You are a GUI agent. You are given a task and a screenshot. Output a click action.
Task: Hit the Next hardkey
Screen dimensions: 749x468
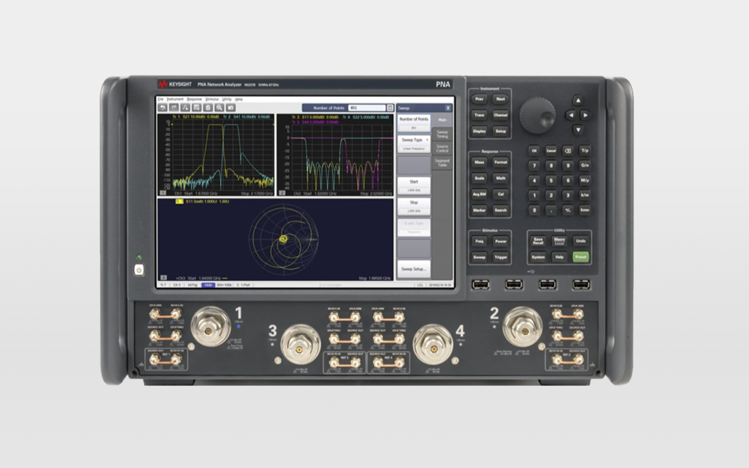click(x=501, y=99)
